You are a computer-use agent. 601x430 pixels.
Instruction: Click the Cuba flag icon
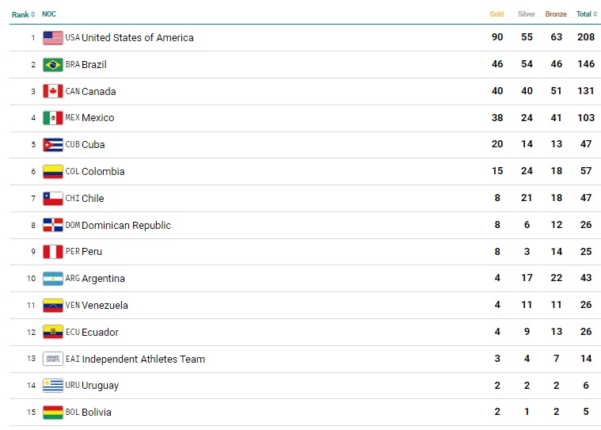(53, 145)
